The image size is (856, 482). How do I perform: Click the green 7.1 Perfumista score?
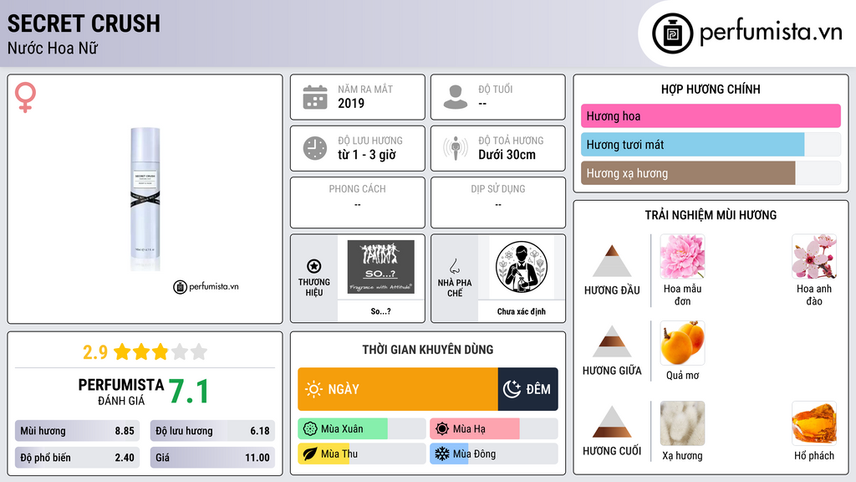pyautogui.click(x=188, y=392)
